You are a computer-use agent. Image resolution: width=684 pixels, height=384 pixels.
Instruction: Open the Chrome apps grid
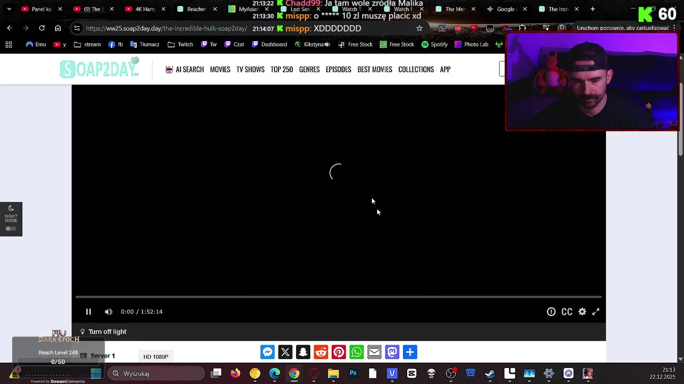point(9,44)
